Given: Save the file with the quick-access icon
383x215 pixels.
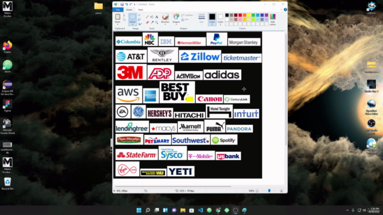Looking at the screenshot, I should 122,4.
